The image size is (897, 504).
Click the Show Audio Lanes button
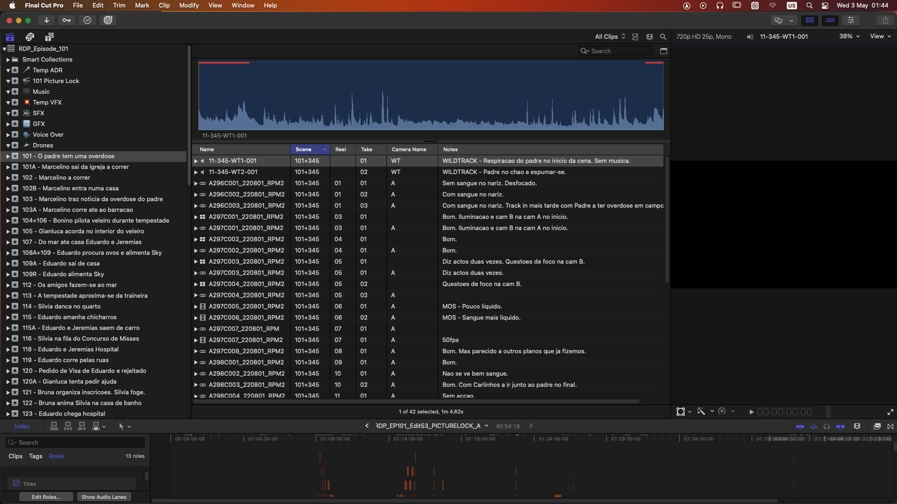coord(104,497)
